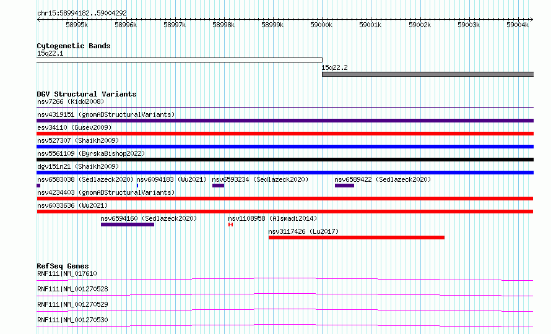Click the nsv1108958 (Alsmadi2014) label text
551x334 pixels.
tap(272, 218)
